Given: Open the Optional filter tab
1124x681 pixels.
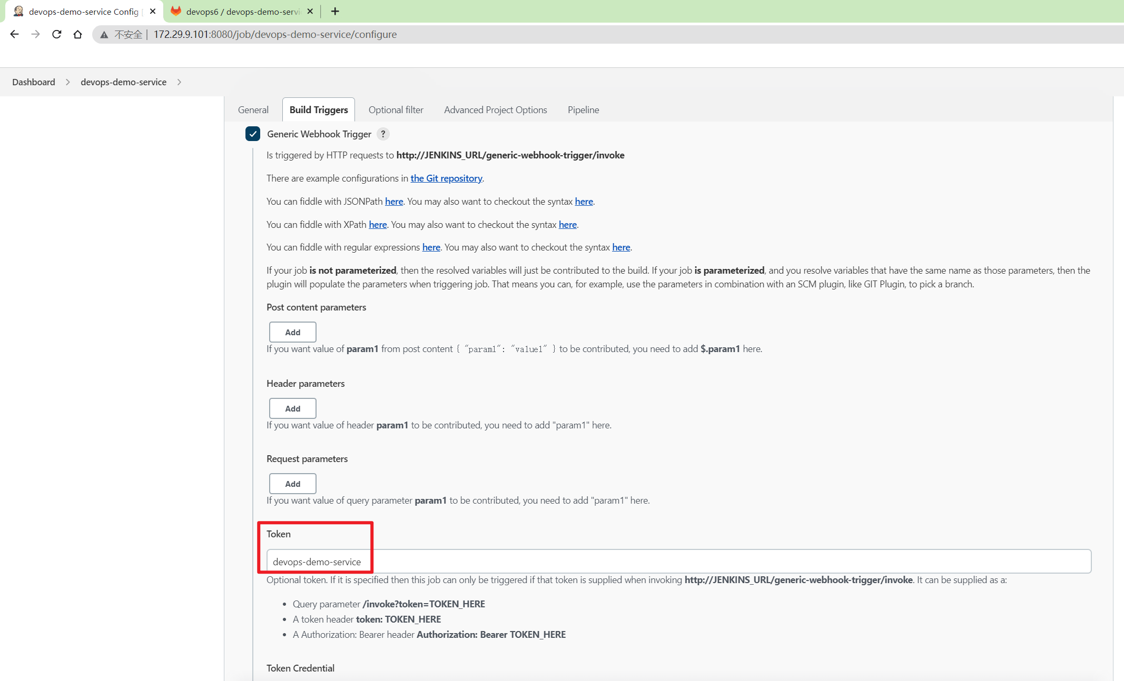Looking at the screenshot, I should tap(396, 110).
